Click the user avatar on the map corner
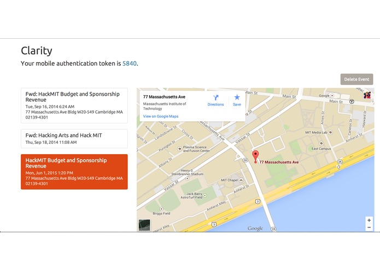The image size is (380, 270). 367,95
